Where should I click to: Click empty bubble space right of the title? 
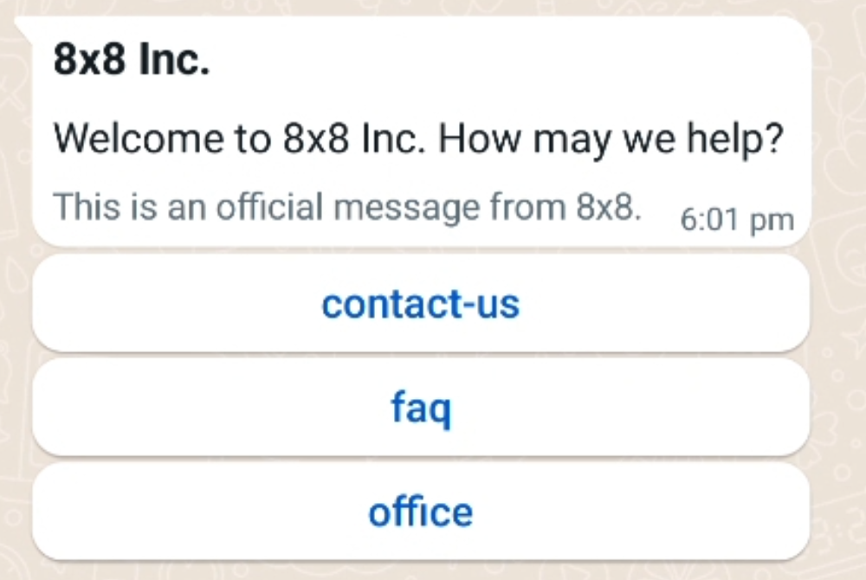pos(520,62)
